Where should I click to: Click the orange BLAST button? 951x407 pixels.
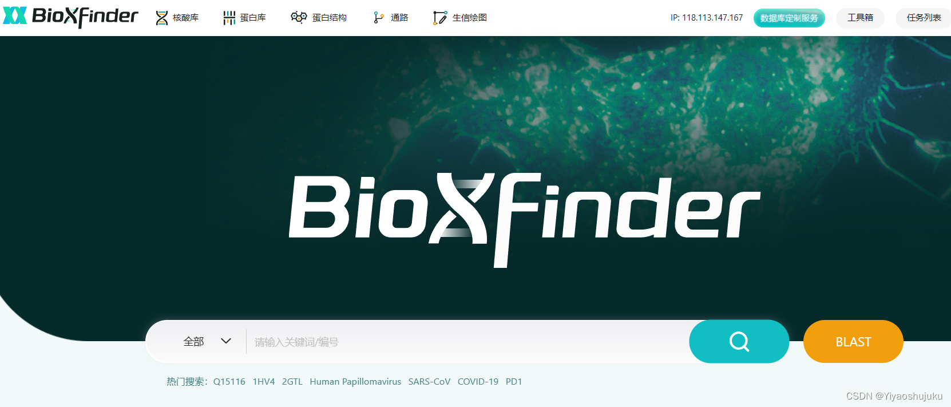(x=853, y=342)
